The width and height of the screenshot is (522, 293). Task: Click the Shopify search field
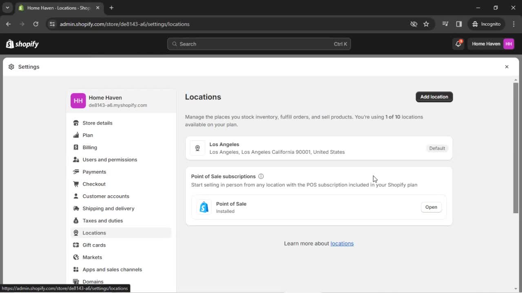click(259, 44)
